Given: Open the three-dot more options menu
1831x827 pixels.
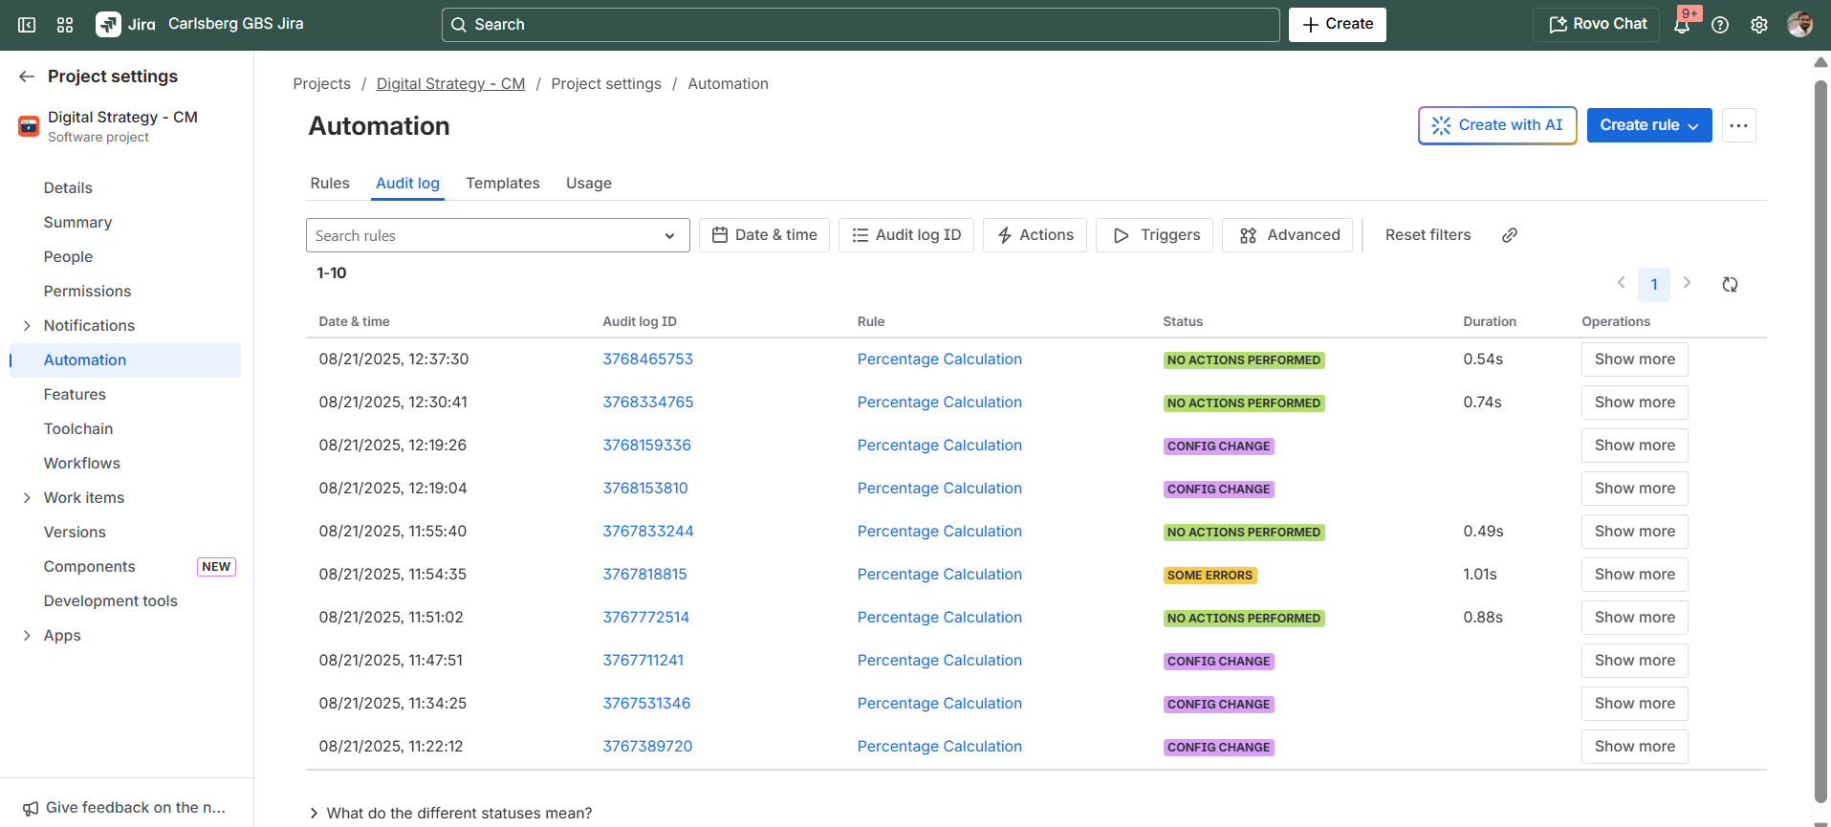Looking at the screenshot, I should (x=1738, y=125).
